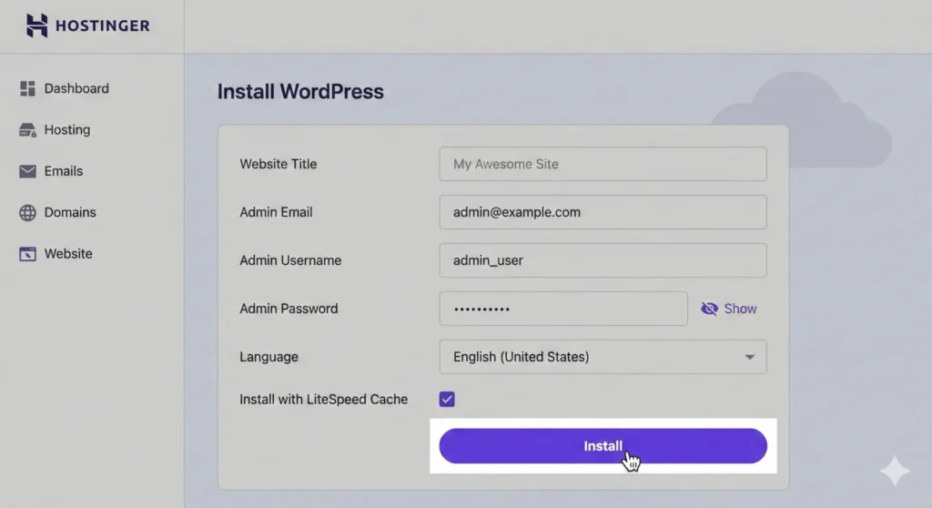Click the Admin Username label

pos(290,260)
